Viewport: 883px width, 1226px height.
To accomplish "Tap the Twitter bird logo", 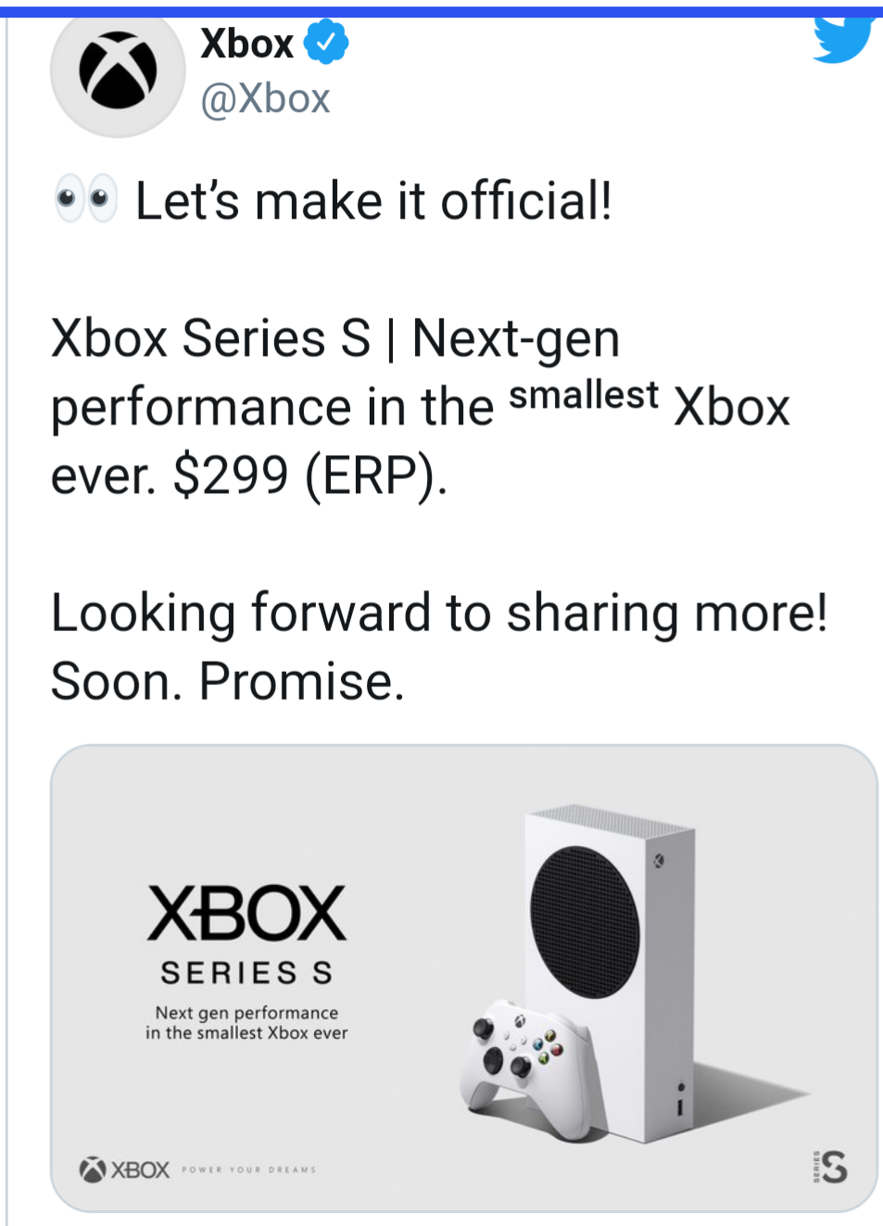I will point(843,39).
